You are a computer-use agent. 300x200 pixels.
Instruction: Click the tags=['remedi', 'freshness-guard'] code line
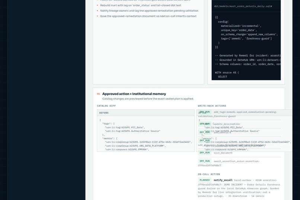[246, 38]
